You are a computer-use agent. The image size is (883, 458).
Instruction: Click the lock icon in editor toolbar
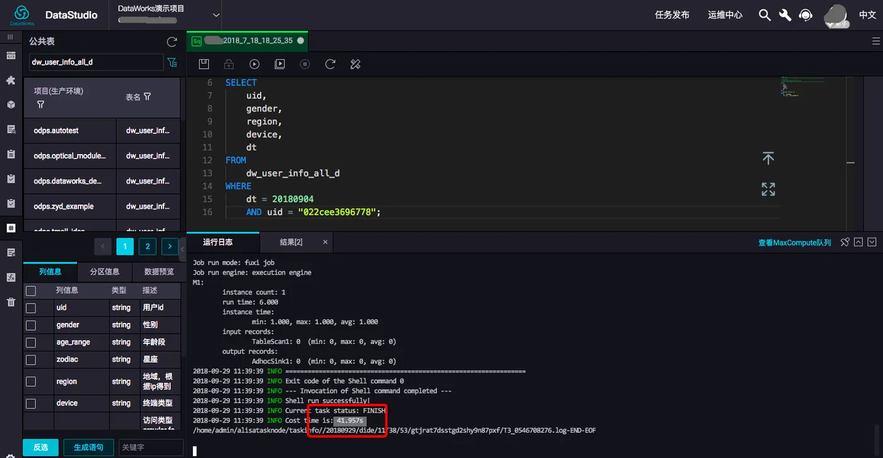229,64
